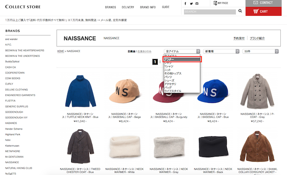287x175 pixels.
Task: Open GENERIC SURPLUS brand link
Action: click(17, 107)
